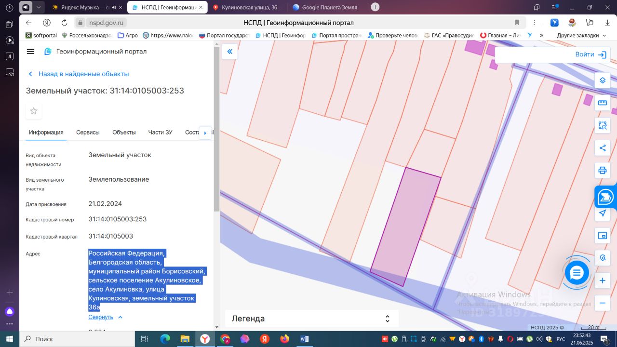Open the softportal bookmark
Image resolution: width=617 pixels, height=347 pixels.
41,35
